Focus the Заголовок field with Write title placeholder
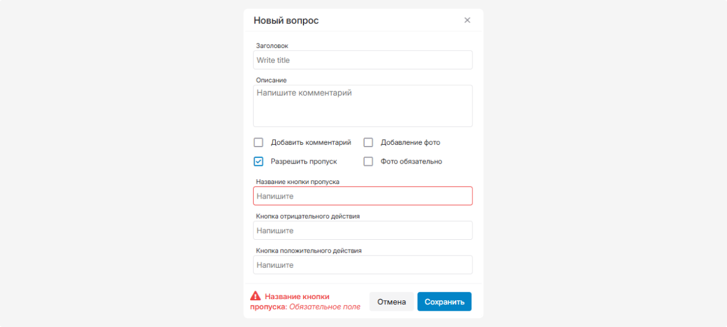This screenshot has height=327, width=727. coord(363,60)
